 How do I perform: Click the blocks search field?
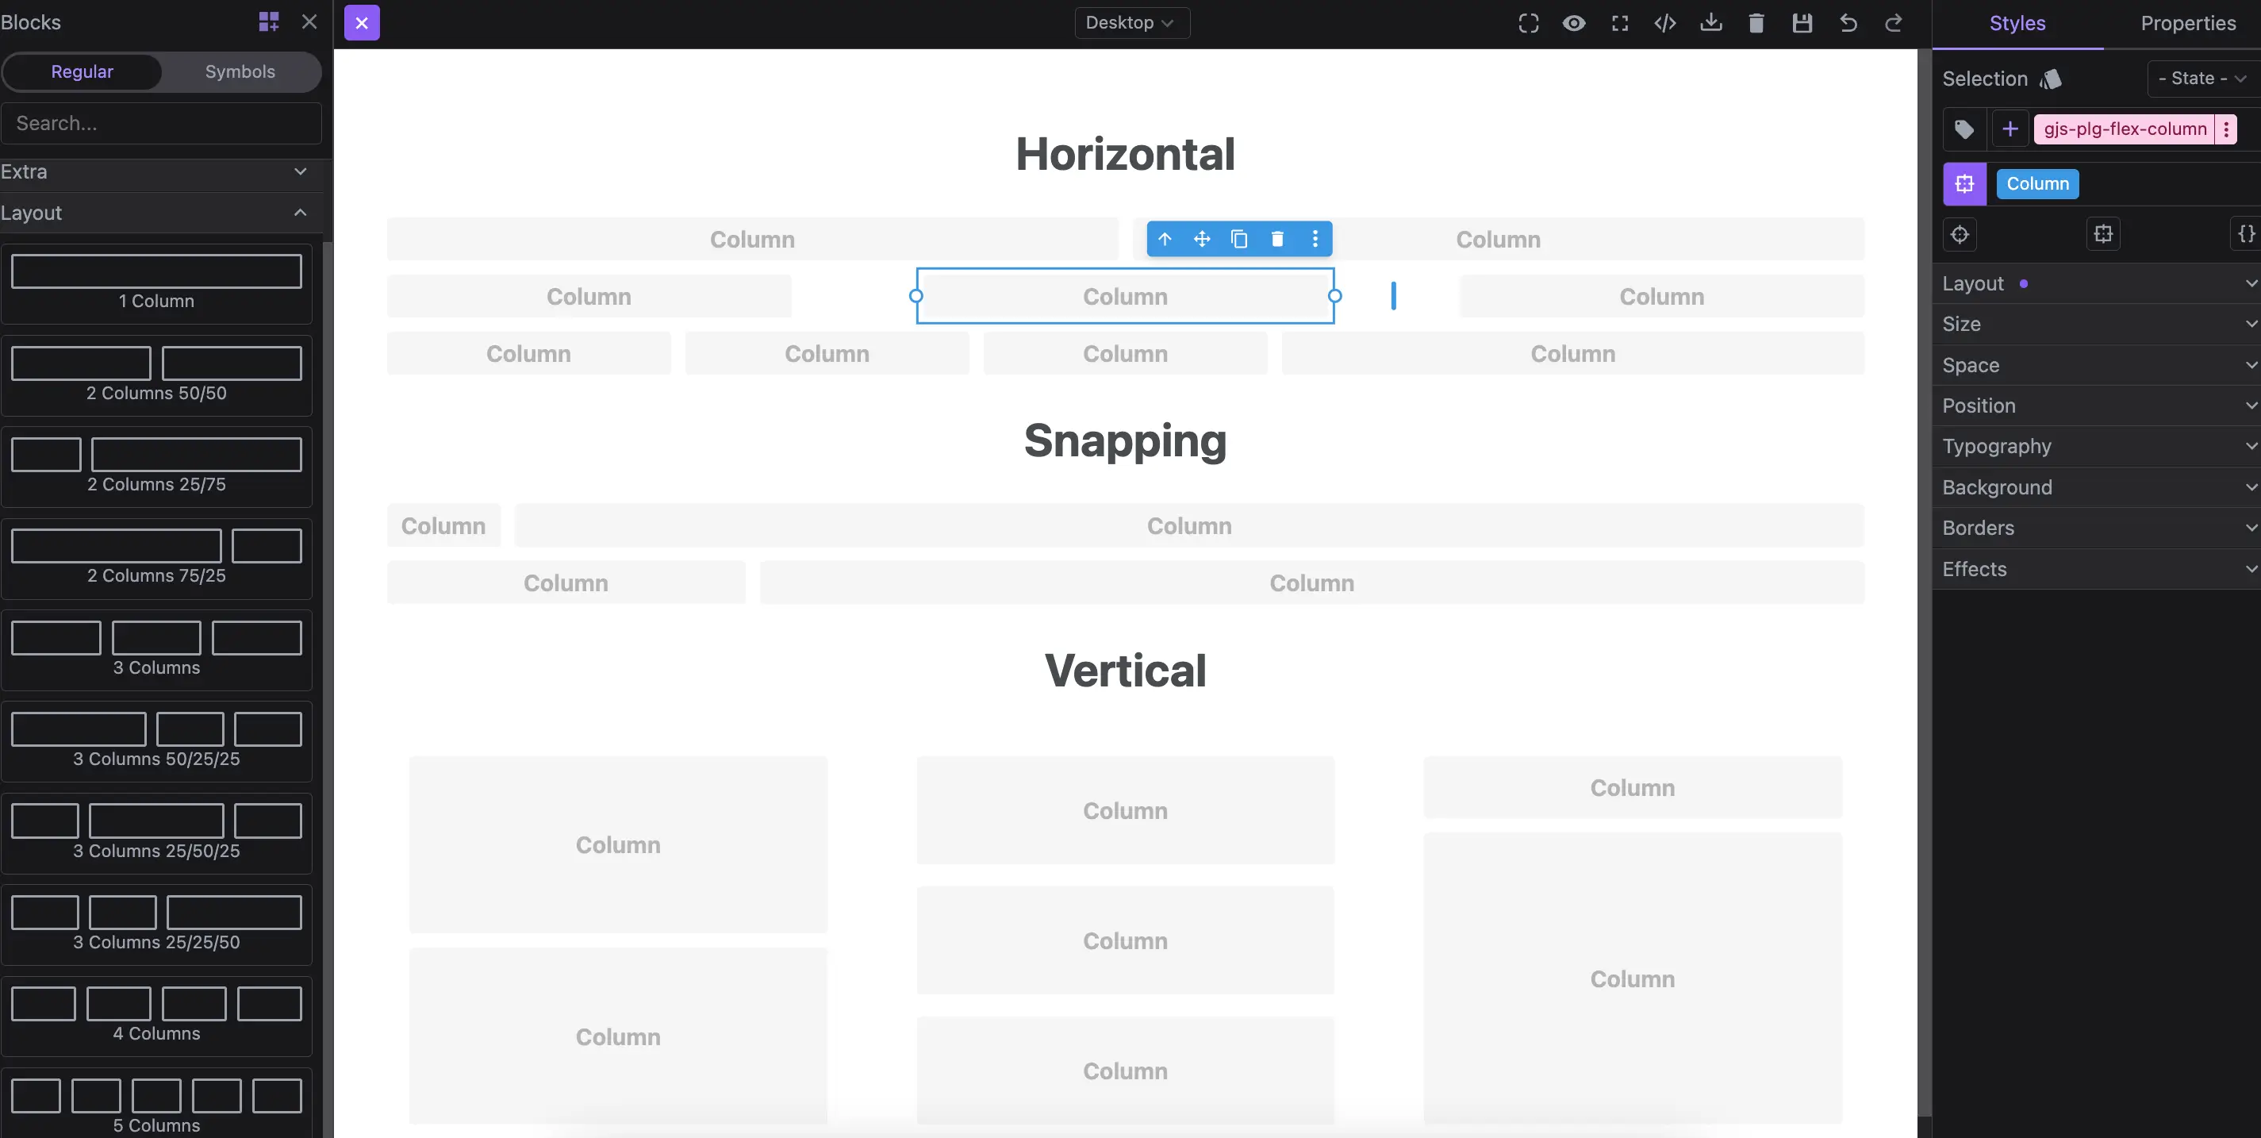[162, 123]
